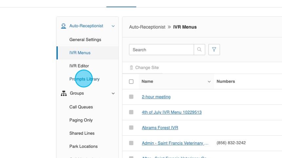The image size is (282, 158).
Task: Click the Change Site location pin icon
Action: [131, 68]
